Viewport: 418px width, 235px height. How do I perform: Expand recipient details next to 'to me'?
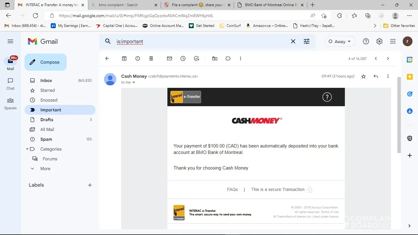[134, 82]
